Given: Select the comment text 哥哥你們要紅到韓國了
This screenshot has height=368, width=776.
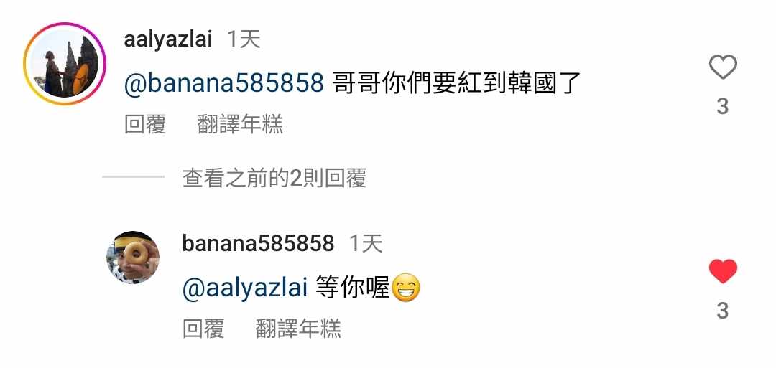Looking at the screenshot, I should [457, 84].
